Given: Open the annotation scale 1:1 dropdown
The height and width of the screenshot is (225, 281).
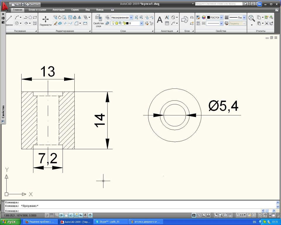Looking at the screenshot, I should 241,215.
